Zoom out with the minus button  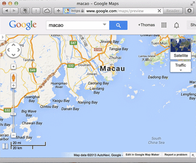pos(13,135)
